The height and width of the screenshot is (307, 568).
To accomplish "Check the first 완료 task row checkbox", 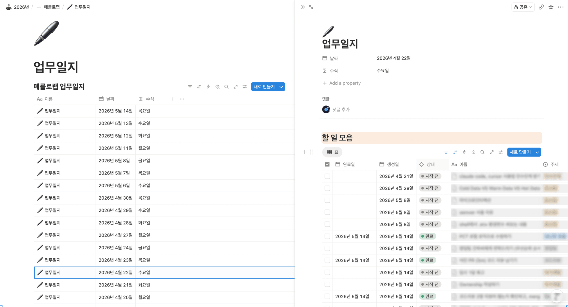I will [x=327, y=236].
